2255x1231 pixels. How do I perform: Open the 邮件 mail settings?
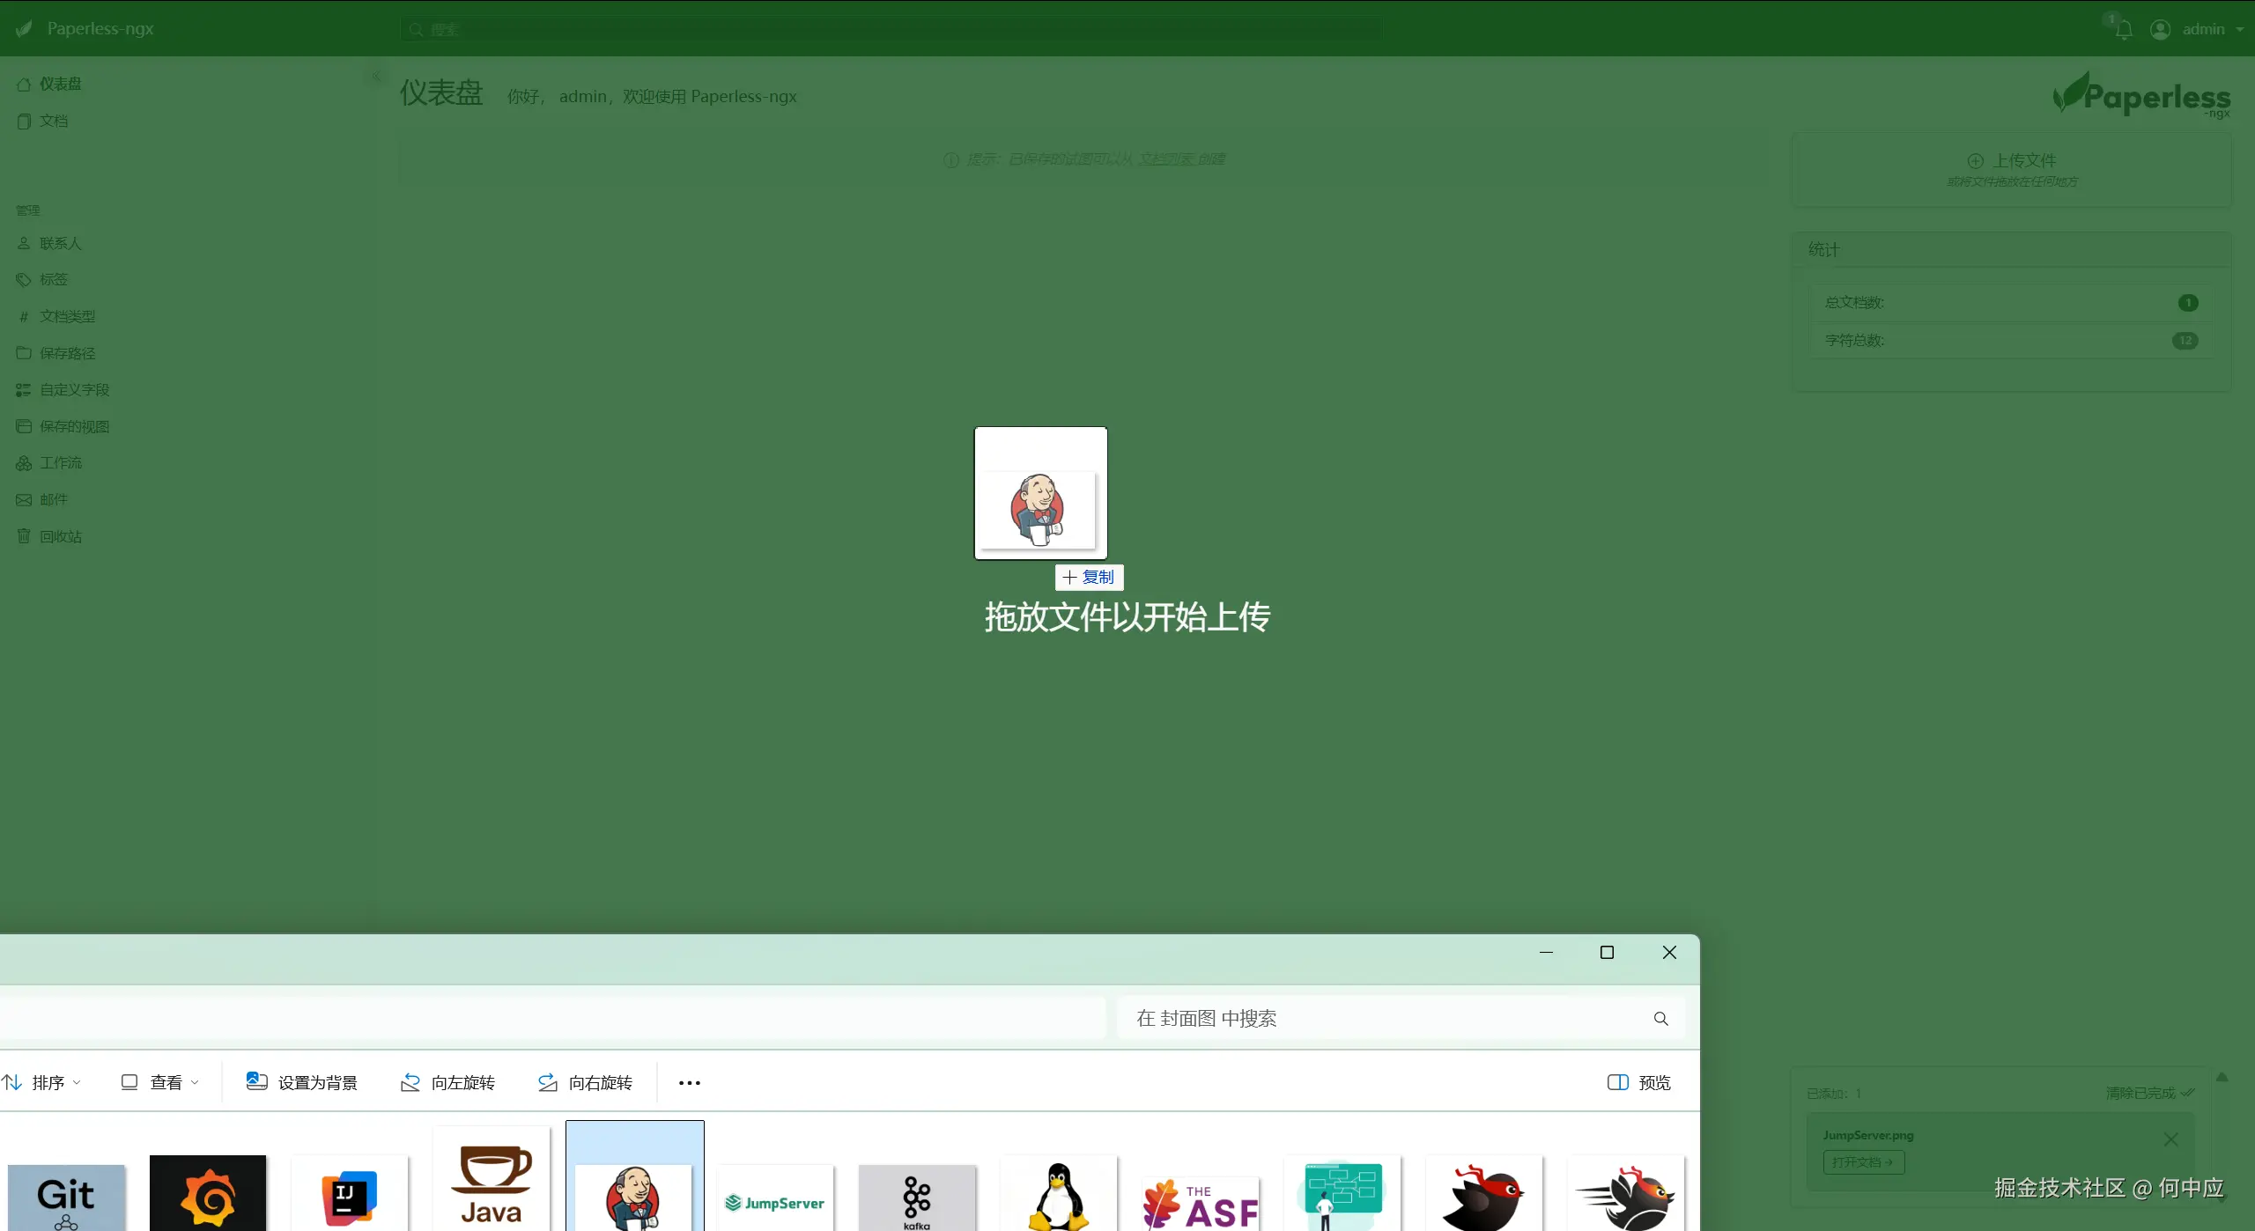[53, 498]
